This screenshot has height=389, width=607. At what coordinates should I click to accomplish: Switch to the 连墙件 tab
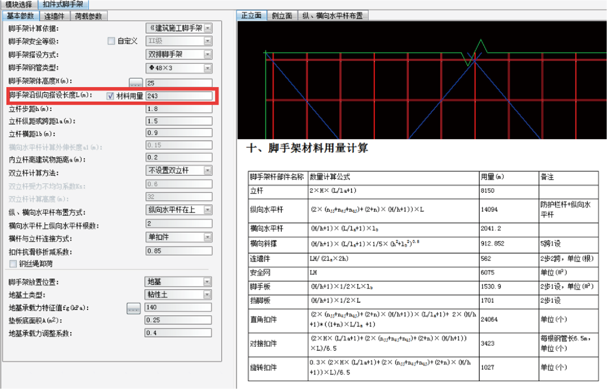[54, 16]
